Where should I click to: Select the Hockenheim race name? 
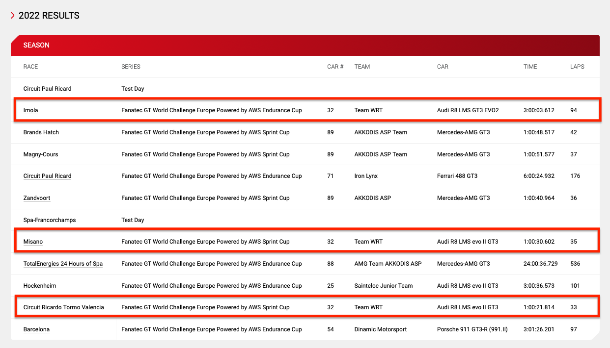(40, 286)
